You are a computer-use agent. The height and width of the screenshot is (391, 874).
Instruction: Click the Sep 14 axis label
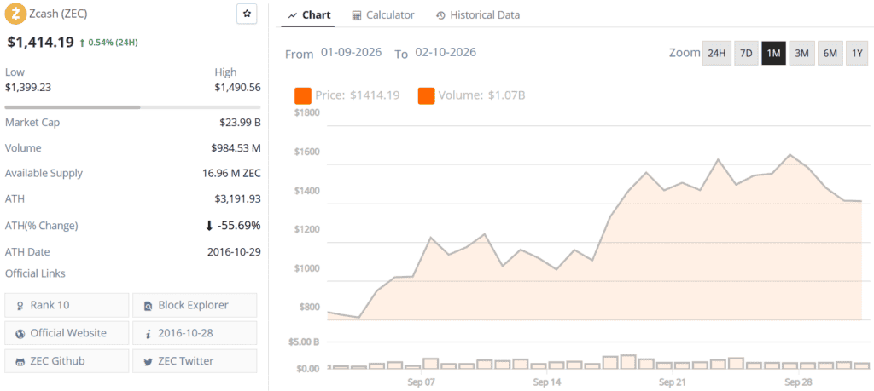(x=547, y=382)
